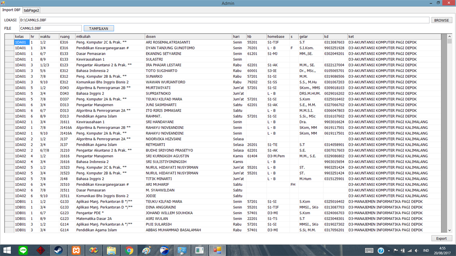Sort by the gelar column header
The image size is (456, 256).
310,36
